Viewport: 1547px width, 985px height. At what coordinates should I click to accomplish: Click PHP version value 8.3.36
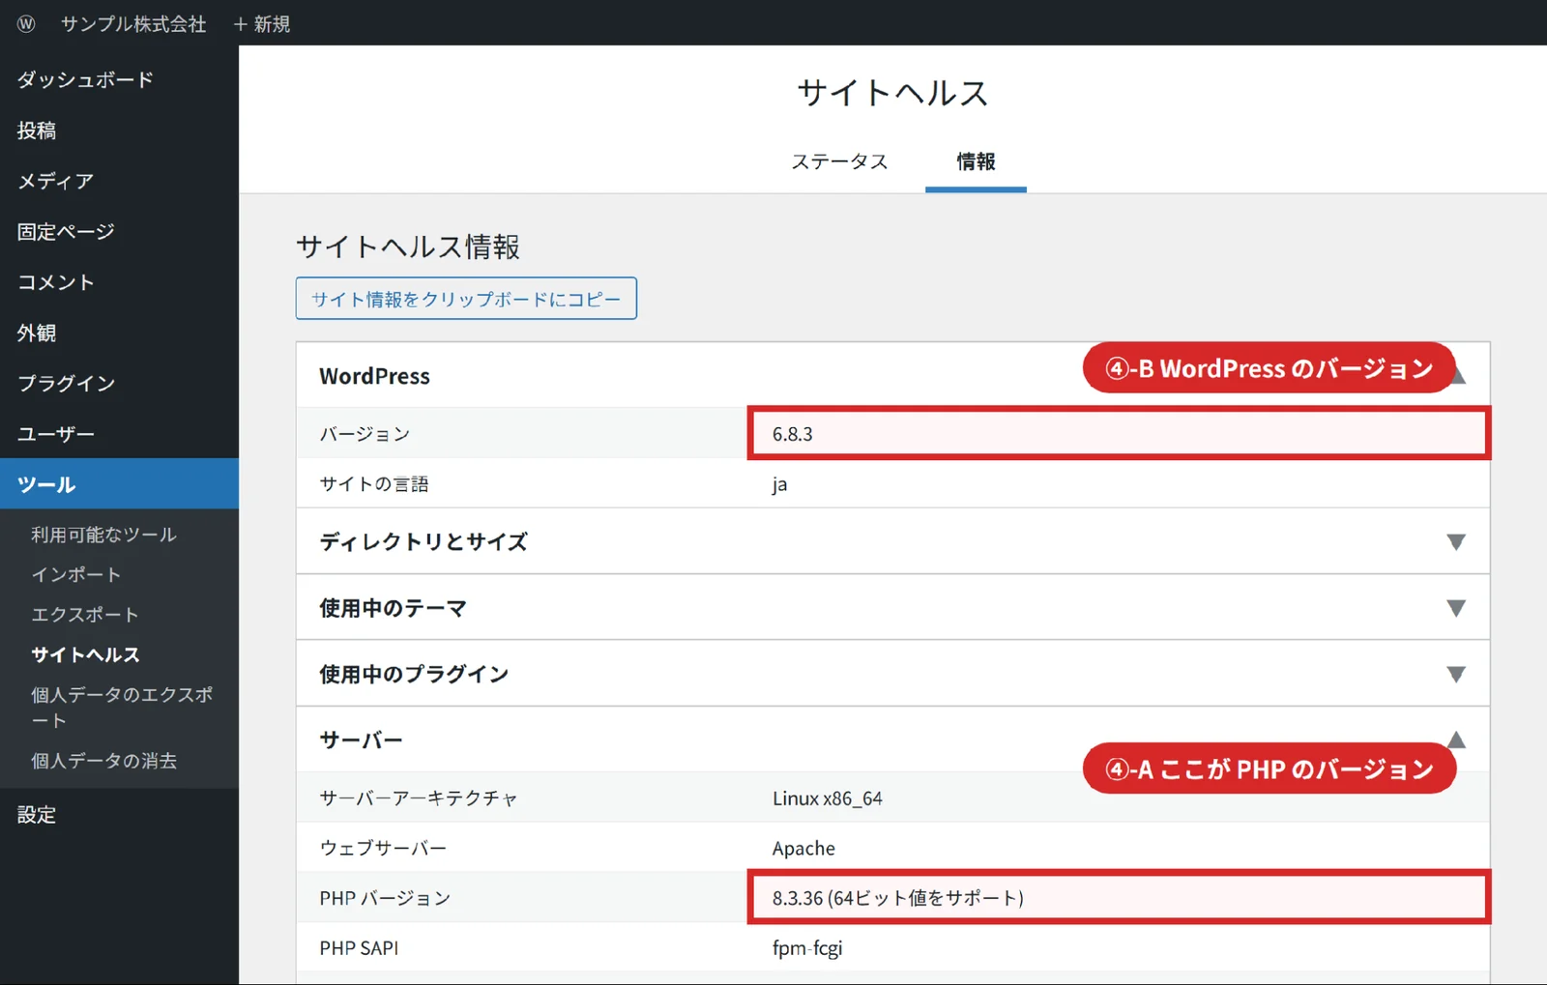coord(897,898)
